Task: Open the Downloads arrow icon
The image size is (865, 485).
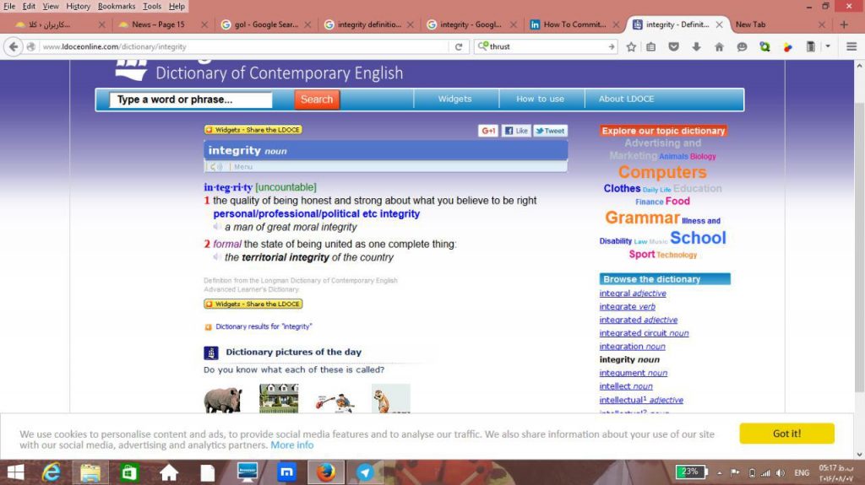Action: pyautogui.click(x=696, y=47)
